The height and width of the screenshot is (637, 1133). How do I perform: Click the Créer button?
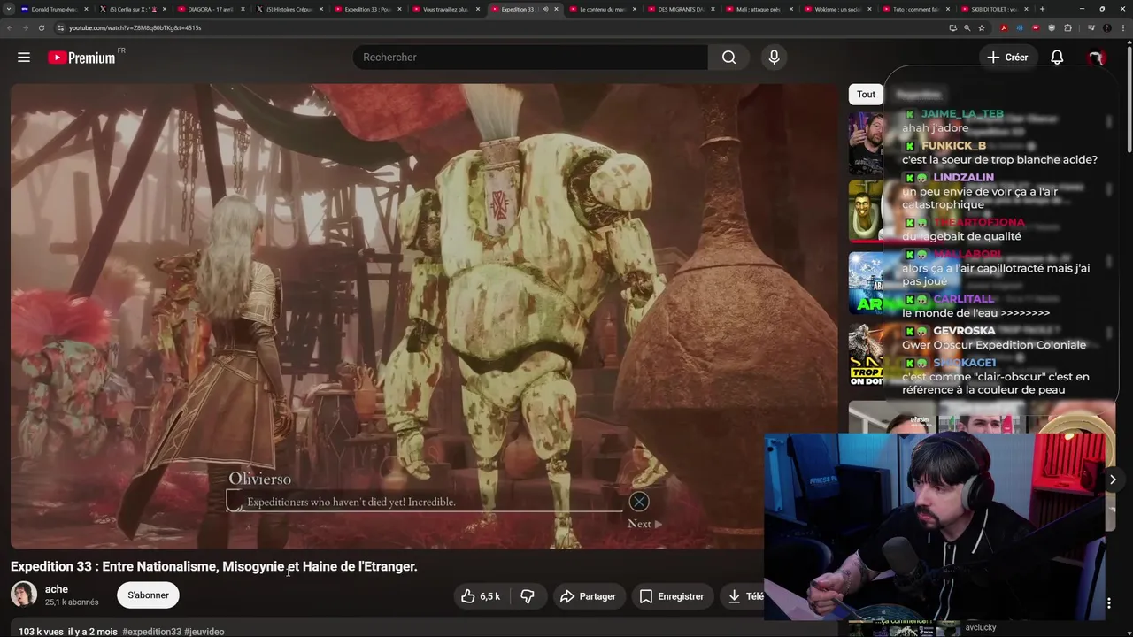1008,58
